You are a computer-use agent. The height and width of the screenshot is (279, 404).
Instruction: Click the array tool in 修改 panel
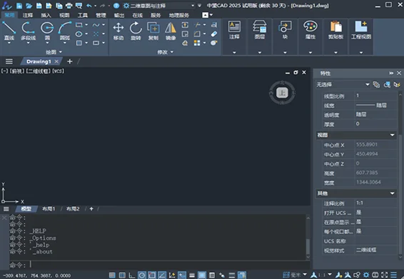tap(197, 43)
